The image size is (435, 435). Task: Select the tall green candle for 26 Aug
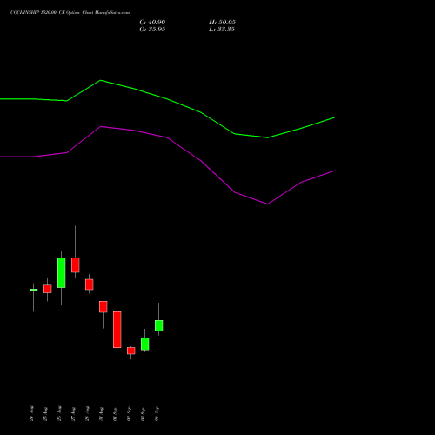click(x=62, y=272)
